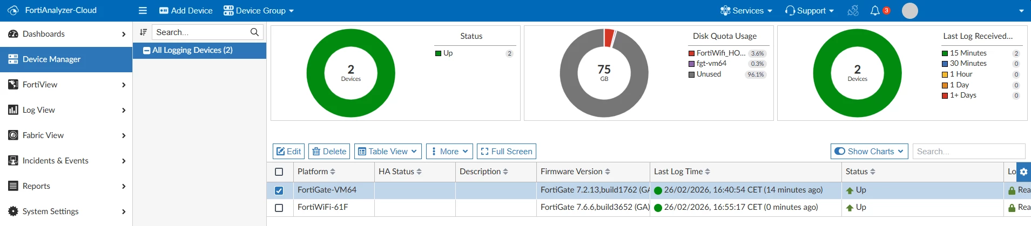Click the FortiView icon

[x=13, y=85]
